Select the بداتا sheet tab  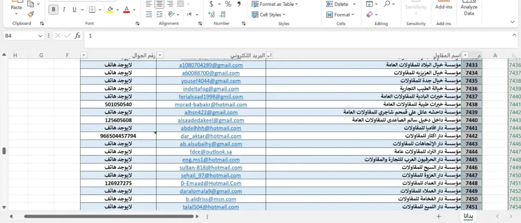point(468,216)
